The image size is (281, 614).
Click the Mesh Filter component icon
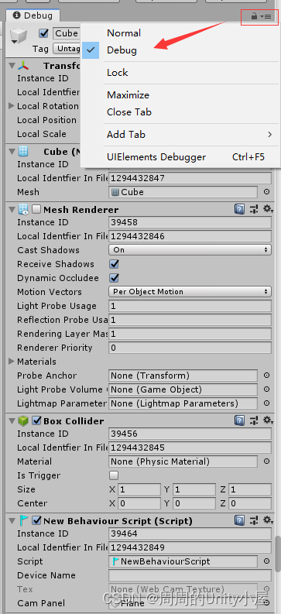click(x=23, y=152)
